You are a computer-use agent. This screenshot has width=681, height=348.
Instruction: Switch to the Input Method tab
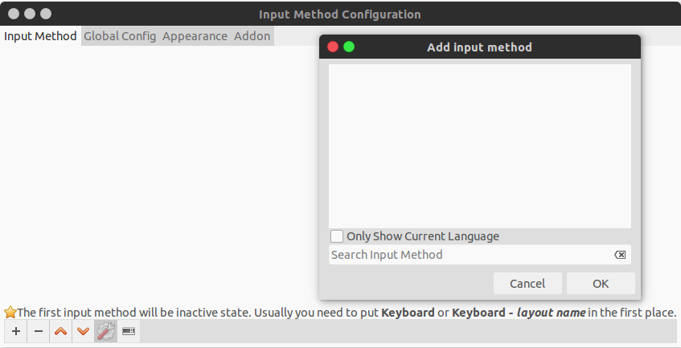40,36
